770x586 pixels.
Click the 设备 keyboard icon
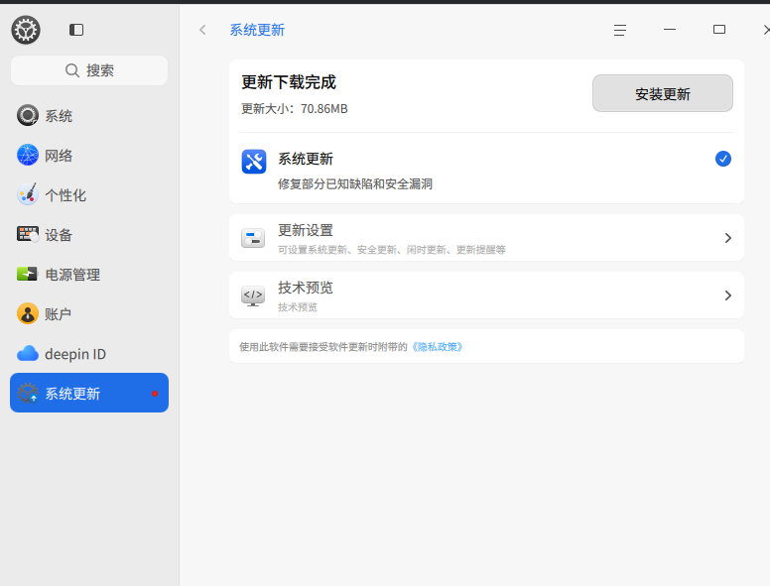[x=28, y=234]
